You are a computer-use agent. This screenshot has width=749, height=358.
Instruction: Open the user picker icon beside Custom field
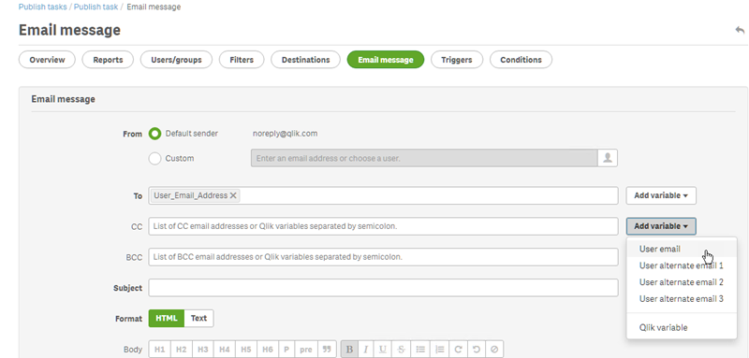608,158
